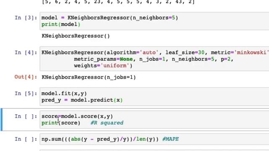Click the weights='uniform' line
Image resolution: width=269 pixels, height=151 pixels.
[103, 65]
